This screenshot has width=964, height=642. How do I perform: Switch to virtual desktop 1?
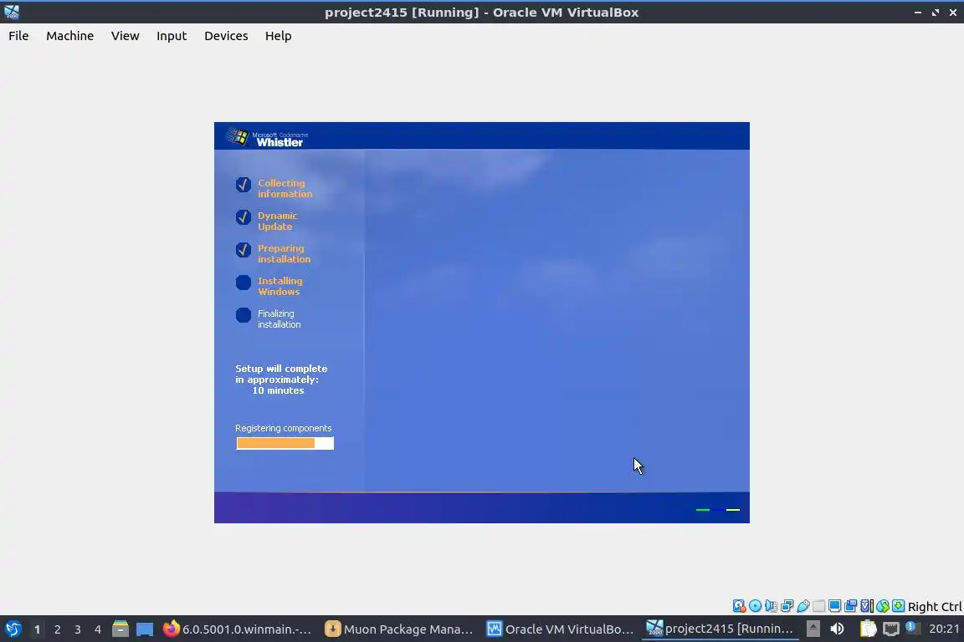(x=38, y=629)
